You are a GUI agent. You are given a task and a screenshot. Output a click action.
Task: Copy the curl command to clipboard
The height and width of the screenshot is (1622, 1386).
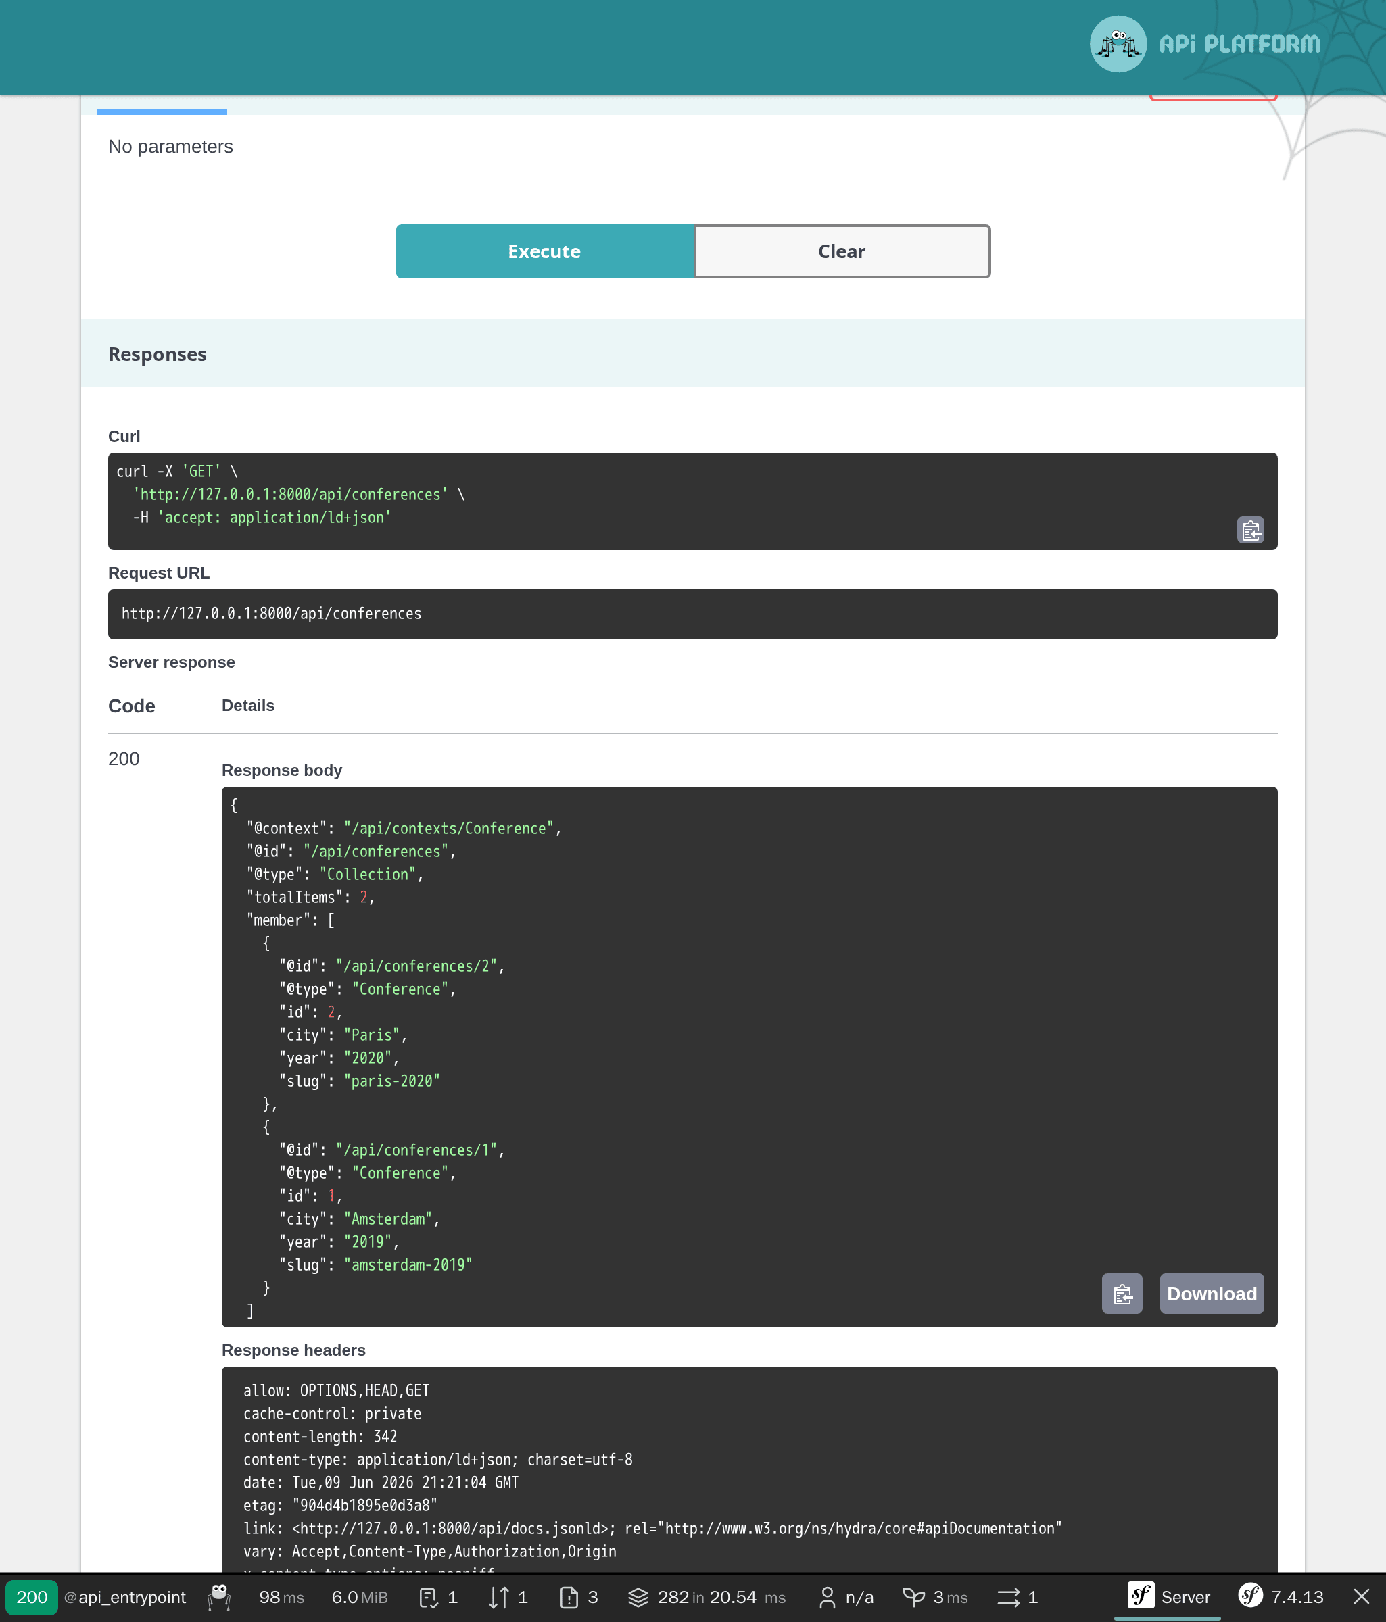click(x=1251, y=530)
